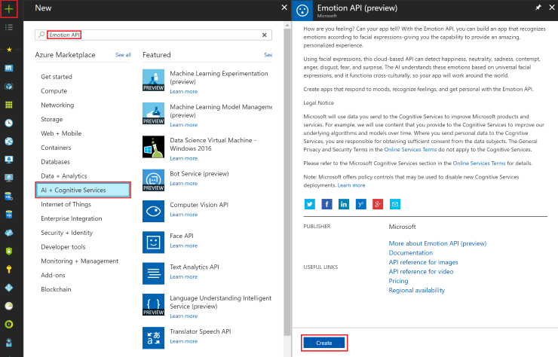Share Emotion API on Yammer
Viewport: 558px width, 357px height.
coord(361,204)
